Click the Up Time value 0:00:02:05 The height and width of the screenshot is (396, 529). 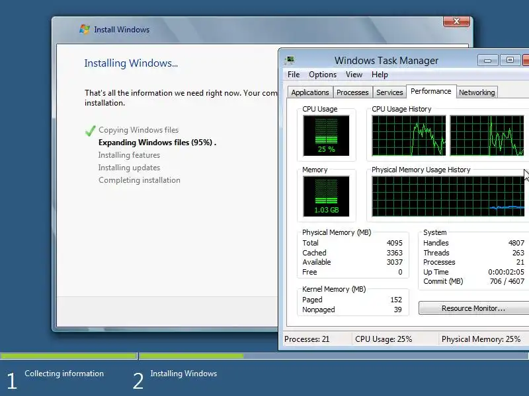coord(506,272)
